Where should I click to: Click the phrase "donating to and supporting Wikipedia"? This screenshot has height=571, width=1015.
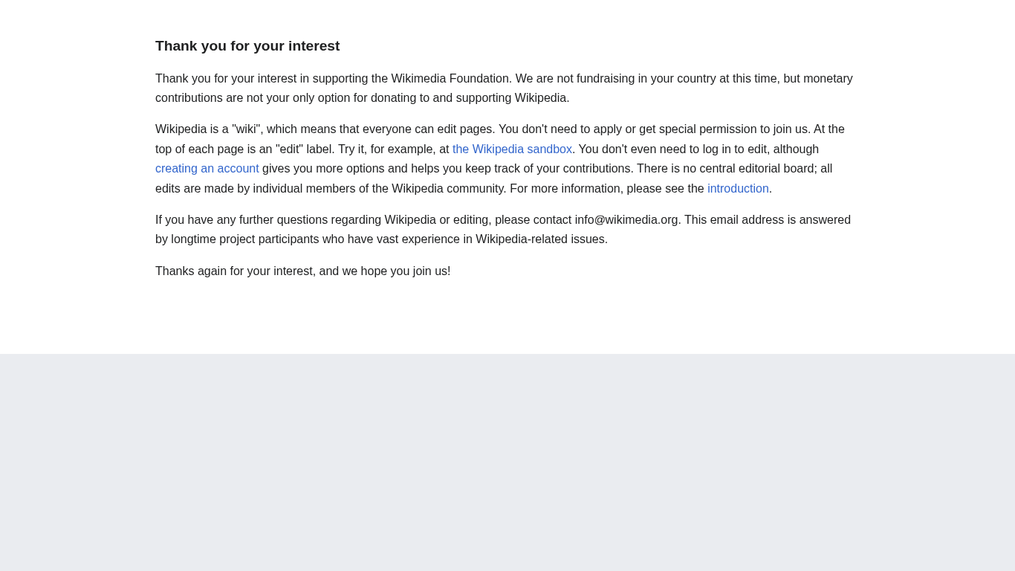(x=469, y=98)
